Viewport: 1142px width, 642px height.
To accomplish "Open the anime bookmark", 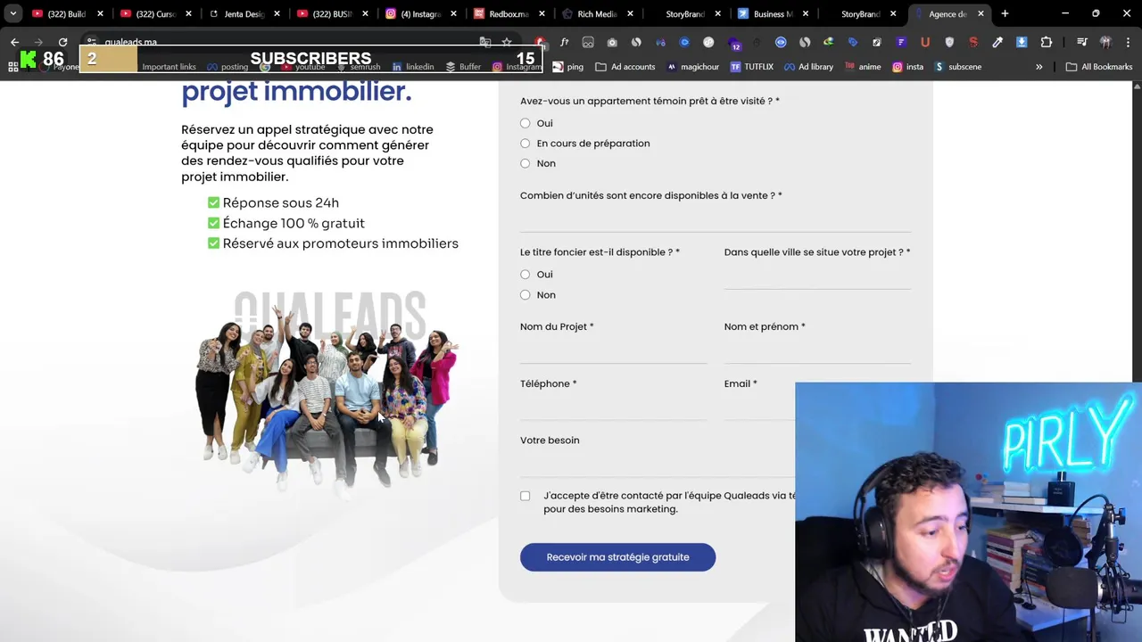I will click(862, 67).
